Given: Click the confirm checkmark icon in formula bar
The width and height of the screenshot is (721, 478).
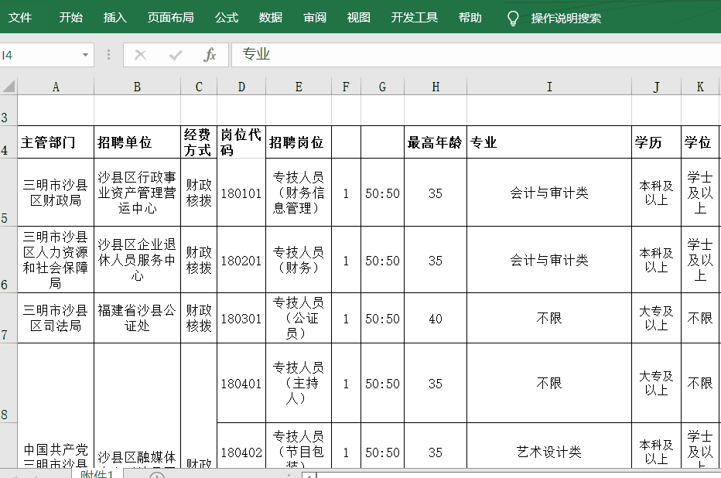Looking at the screenshot, I should tap(175, 55).
